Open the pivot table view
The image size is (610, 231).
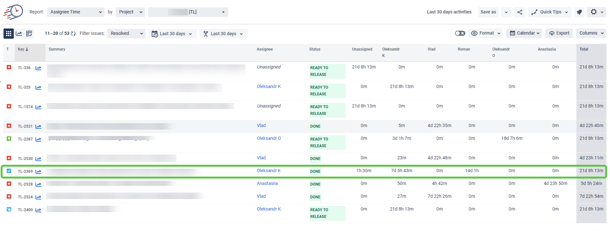click(29, 34)
